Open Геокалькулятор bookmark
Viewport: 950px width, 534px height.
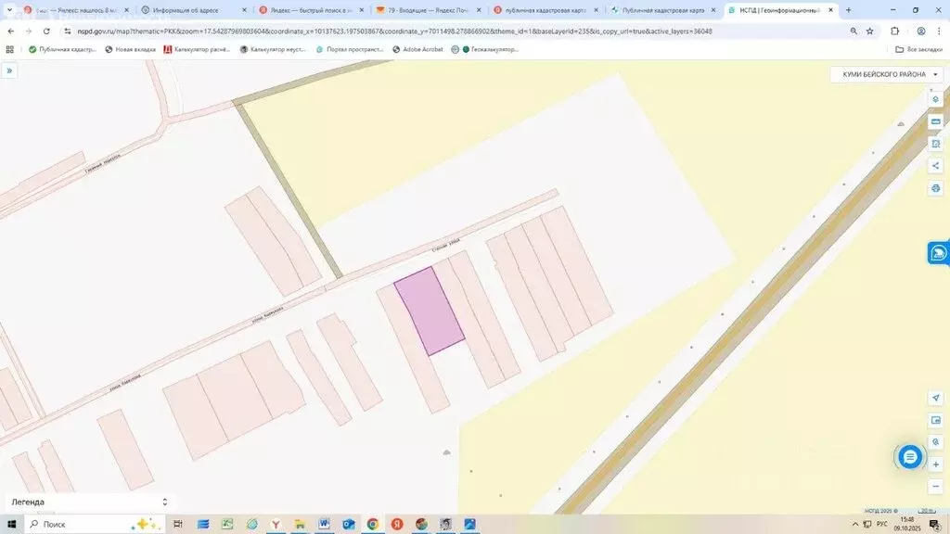490,50
